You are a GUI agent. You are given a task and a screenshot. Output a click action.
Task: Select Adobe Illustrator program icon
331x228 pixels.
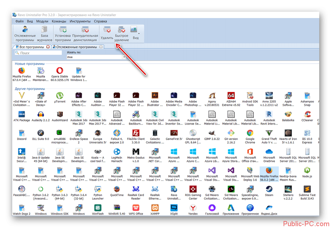[x=155, y=99]
